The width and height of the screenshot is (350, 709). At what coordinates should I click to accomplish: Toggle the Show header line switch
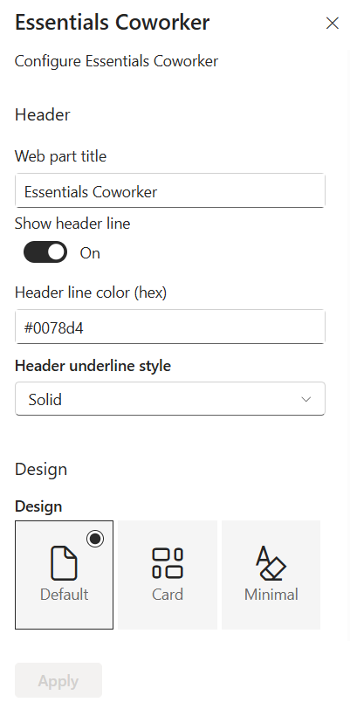(x=45, y=252)
